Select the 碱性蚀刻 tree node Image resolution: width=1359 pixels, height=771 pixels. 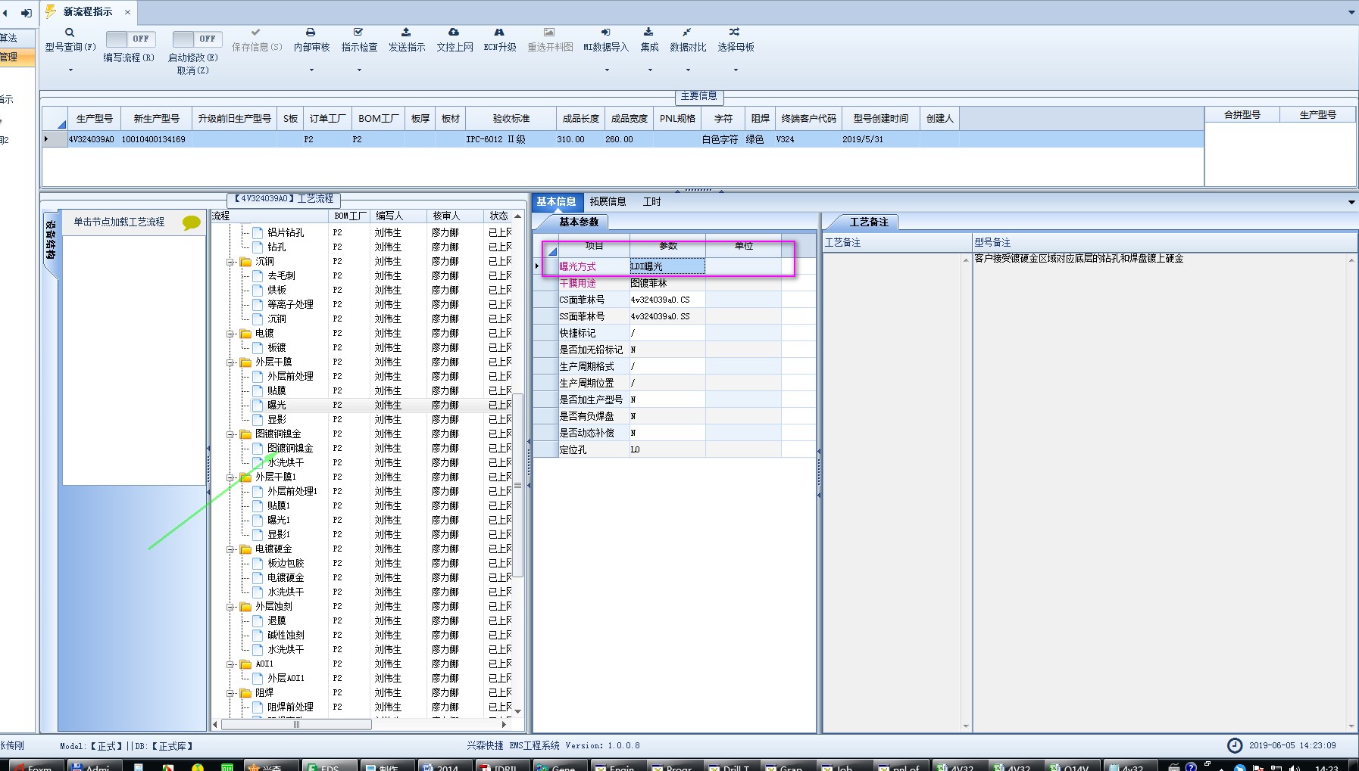[286, 636]
